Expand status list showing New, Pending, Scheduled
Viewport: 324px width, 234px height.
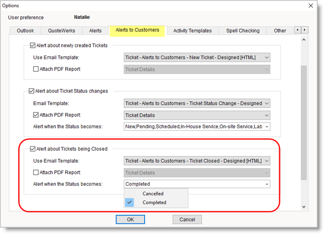[x=266, y=127]
